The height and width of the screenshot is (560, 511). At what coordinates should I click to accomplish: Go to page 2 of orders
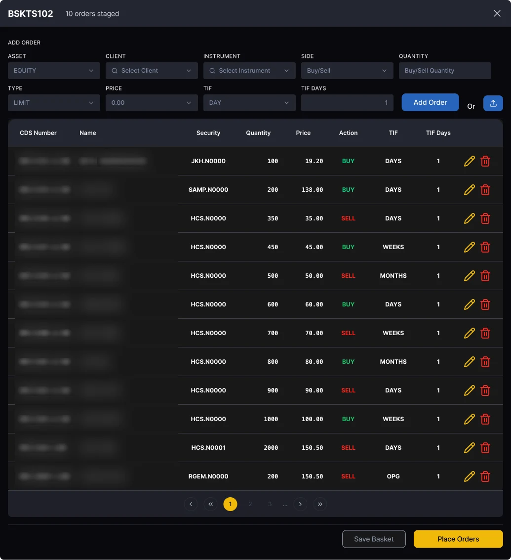250,504
